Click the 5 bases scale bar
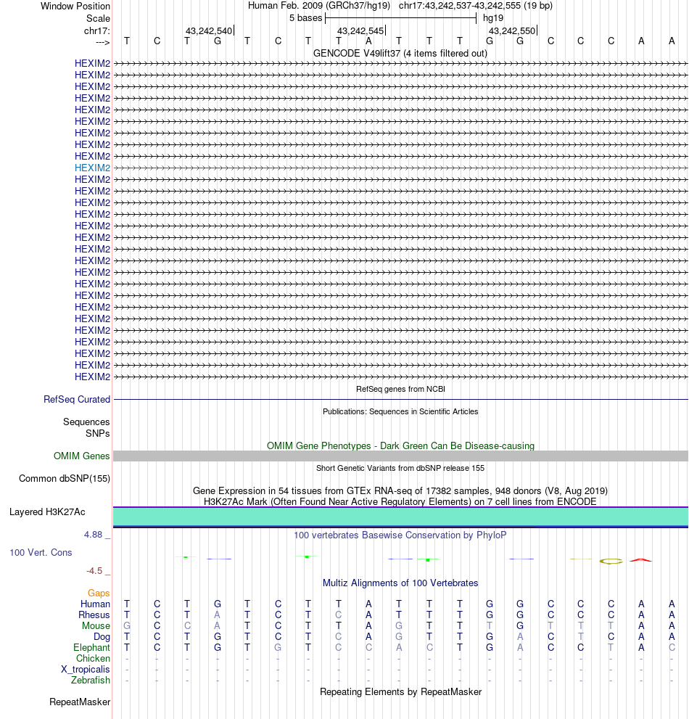 (x=400, y=18)
